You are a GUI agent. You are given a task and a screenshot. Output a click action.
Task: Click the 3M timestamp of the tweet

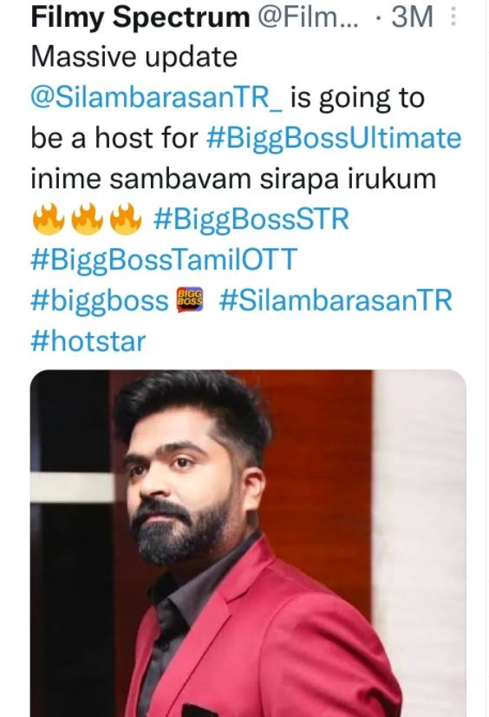[x=412, y=16]
